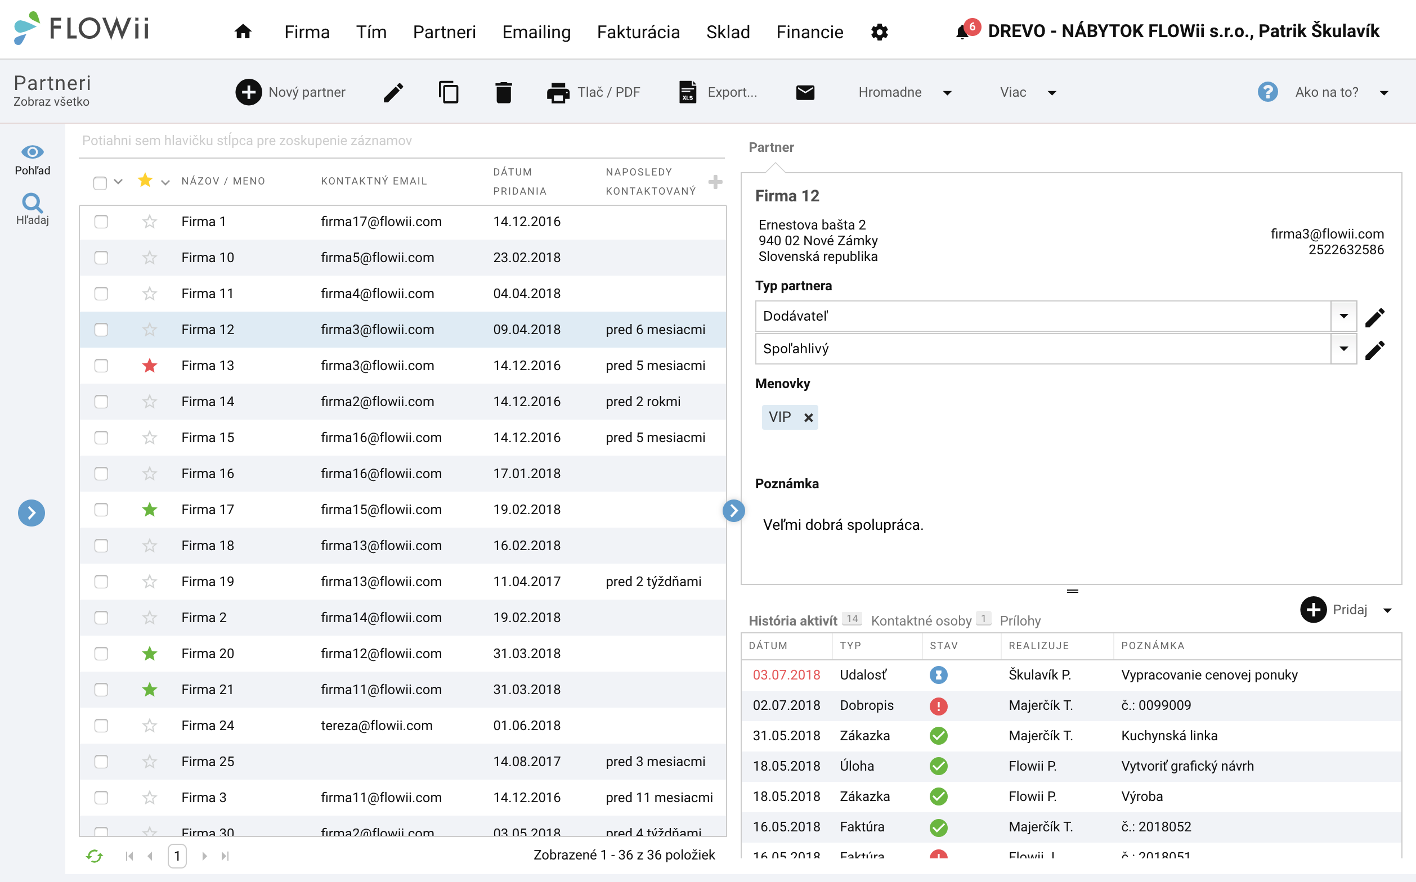The width and height of the screenshot is (1416, 882).
Task: Go to last page of list
Action: tap(225, 856)
